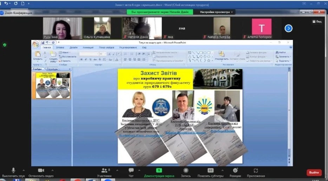Open the Реакции reactions menu

click(235, 171)
